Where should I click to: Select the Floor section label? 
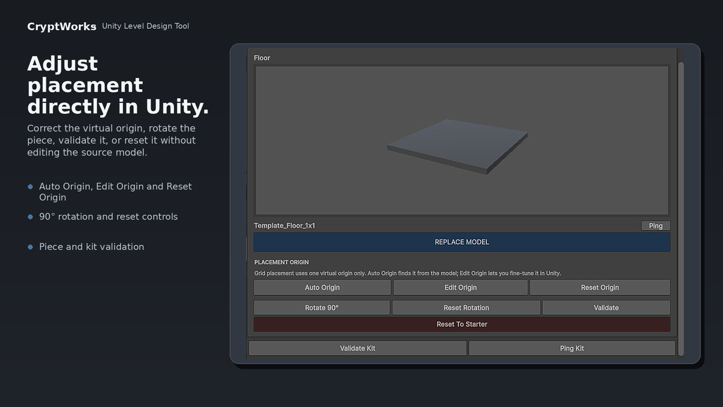(262, 58)
